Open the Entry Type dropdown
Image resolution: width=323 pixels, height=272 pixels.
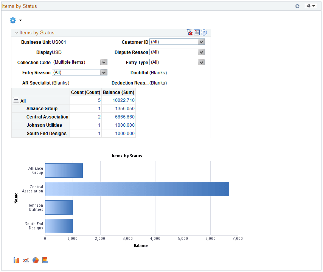coord(201,62)
